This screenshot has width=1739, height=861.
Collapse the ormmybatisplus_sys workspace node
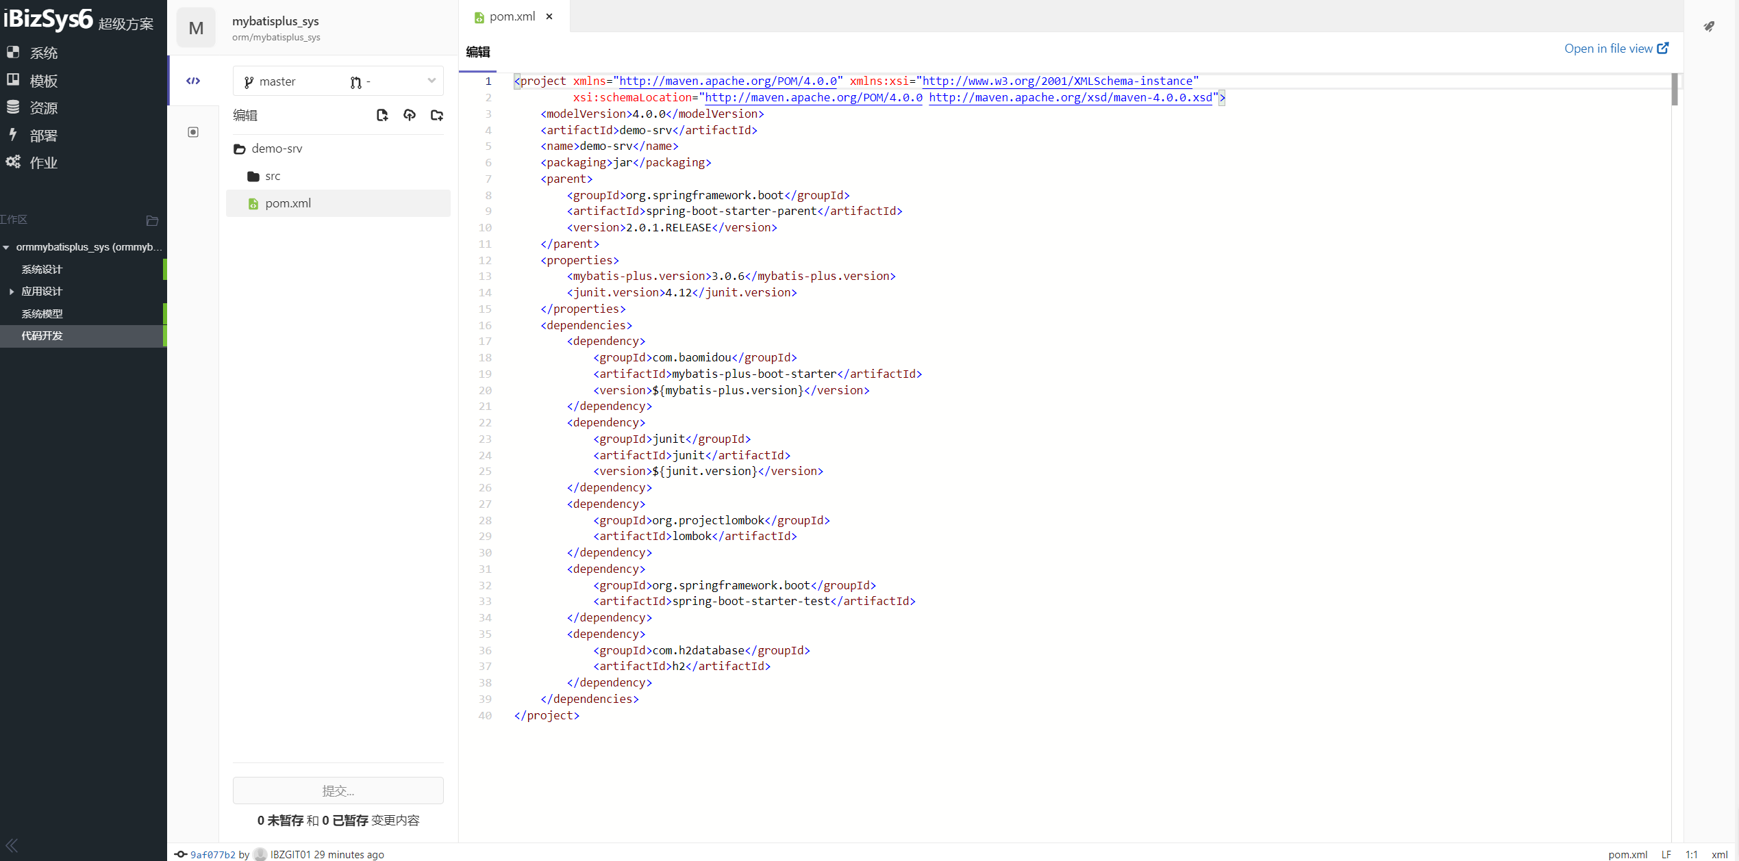point(6,247)
